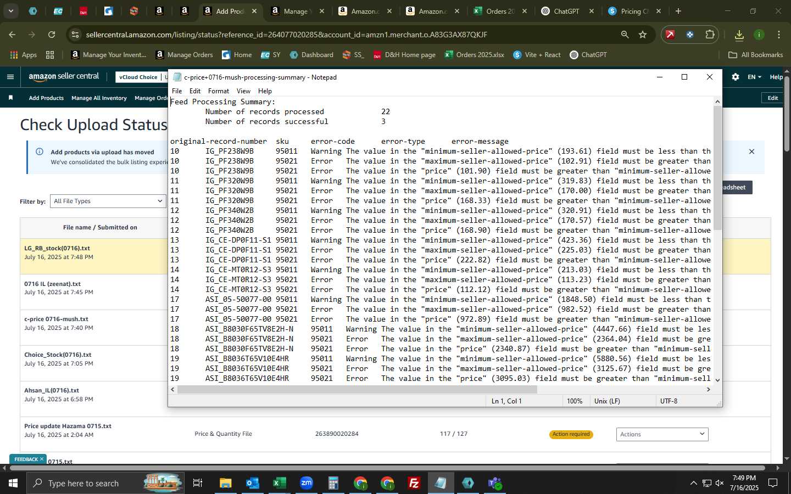Image resolution: width=791 pixels, height=494 pixels.
Task: Open Actions dropdown for Price update Hazama row
Action: 662,434
